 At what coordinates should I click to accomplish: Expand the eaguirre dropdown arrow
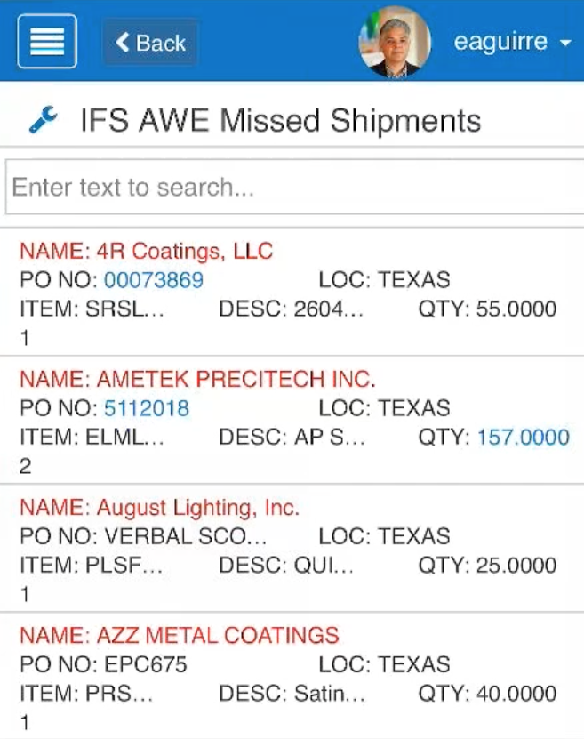tap(565, 43)
